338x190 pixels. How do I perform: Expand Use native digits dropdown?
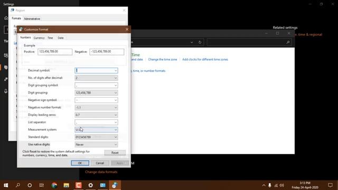[96, 145]
